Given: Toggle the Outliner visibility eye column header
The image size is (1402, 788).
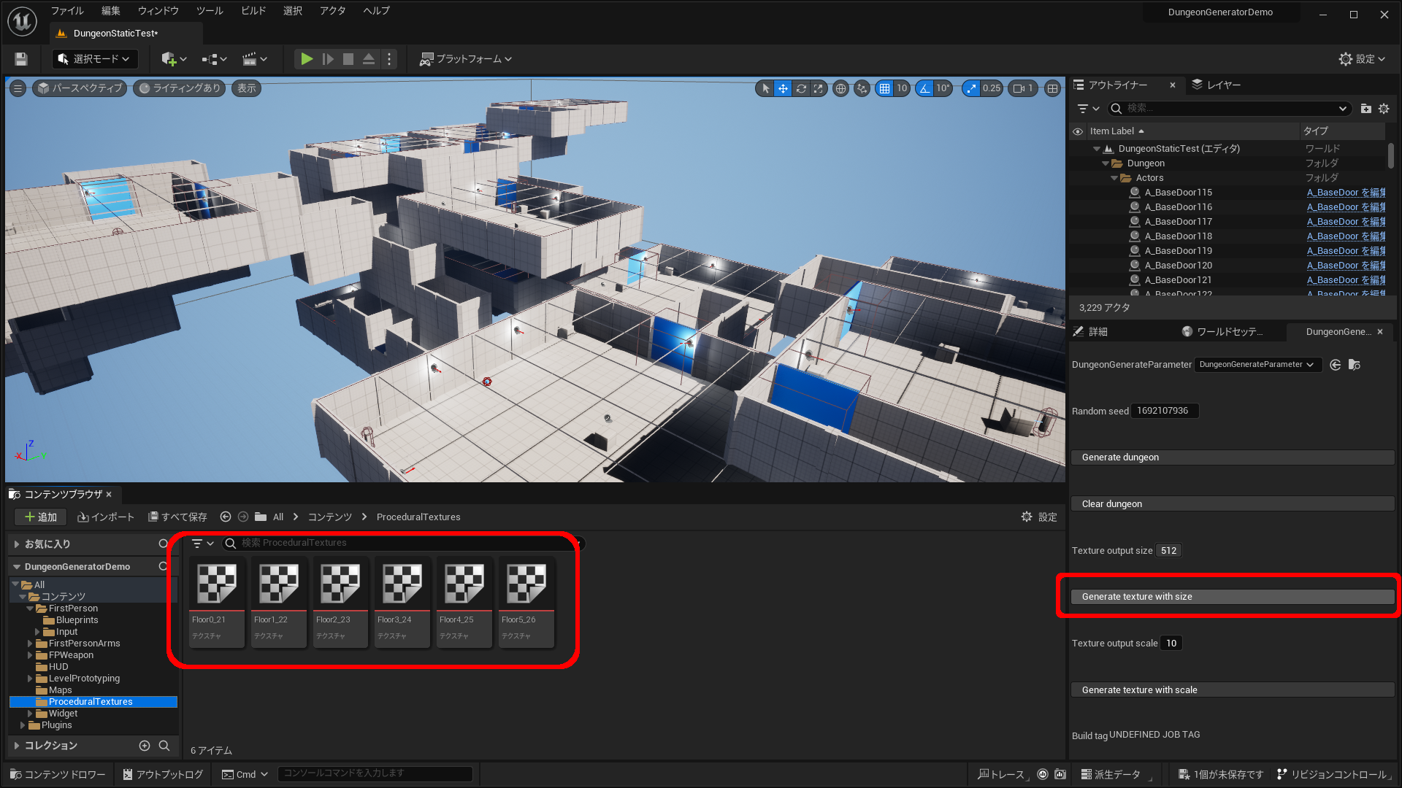Looking at the screenshot, I should click(x=1078, y=131).
